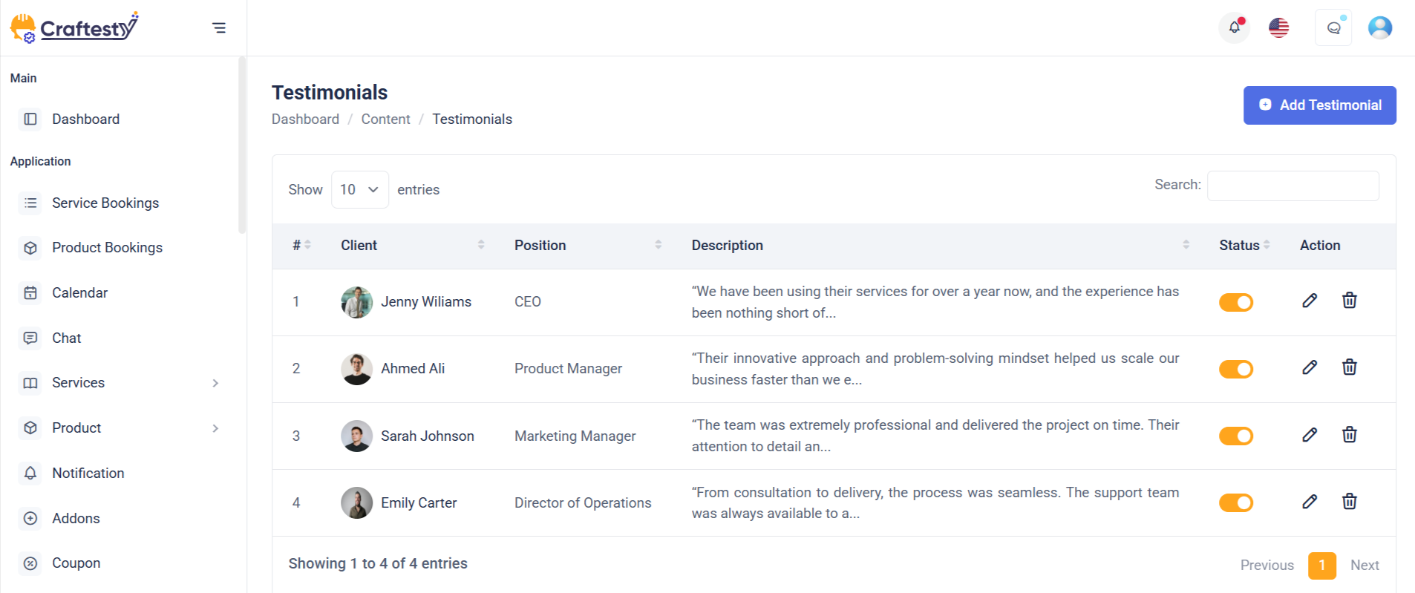Expand the Product submenu chevron

pos(215,428)
